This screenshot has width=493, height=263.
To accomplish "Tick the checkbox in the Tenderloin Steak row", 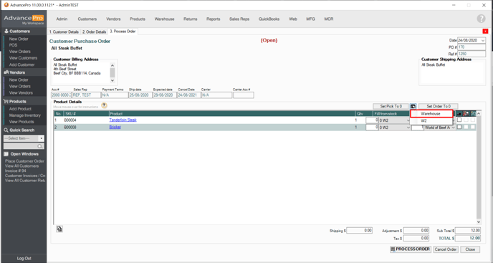I will coord(459,120).
